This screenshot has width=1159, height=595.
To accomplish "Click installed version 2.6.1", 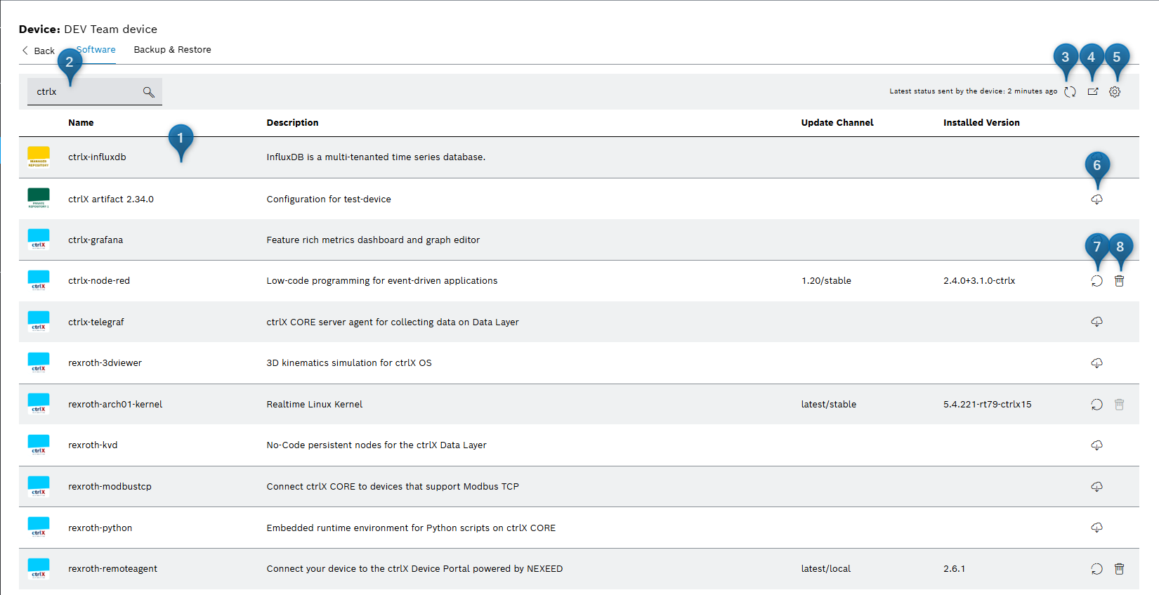I will [954, 569].
